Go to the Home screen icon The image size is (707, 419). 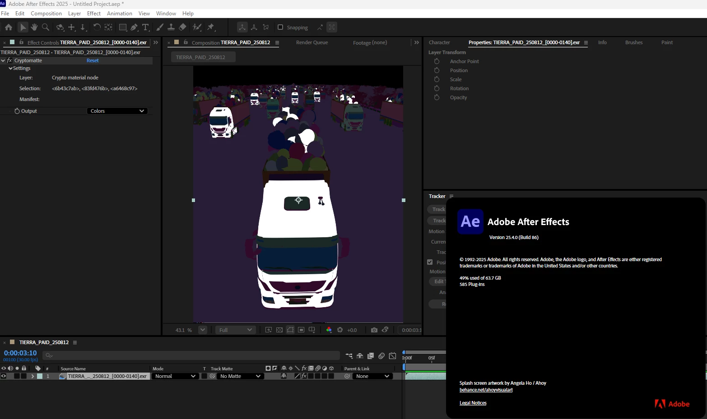9,28
